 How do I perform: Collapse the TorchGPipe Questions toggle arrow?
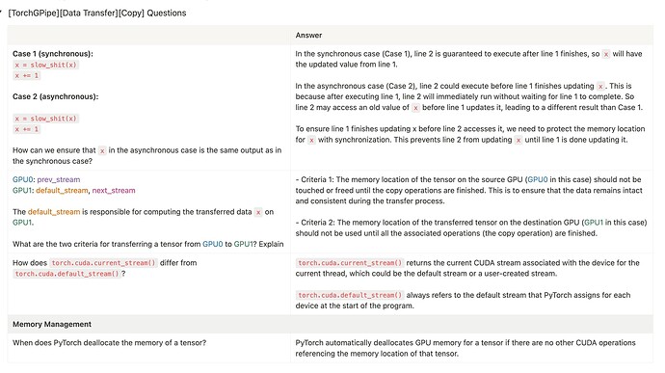pos(1,12)
